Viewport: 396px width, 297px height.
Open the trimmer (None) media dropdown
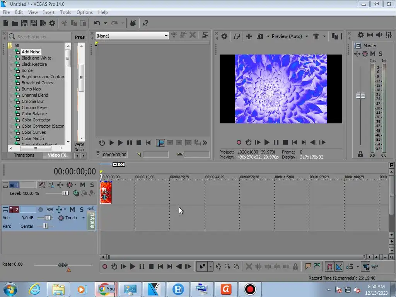click(x=132, y=36)
